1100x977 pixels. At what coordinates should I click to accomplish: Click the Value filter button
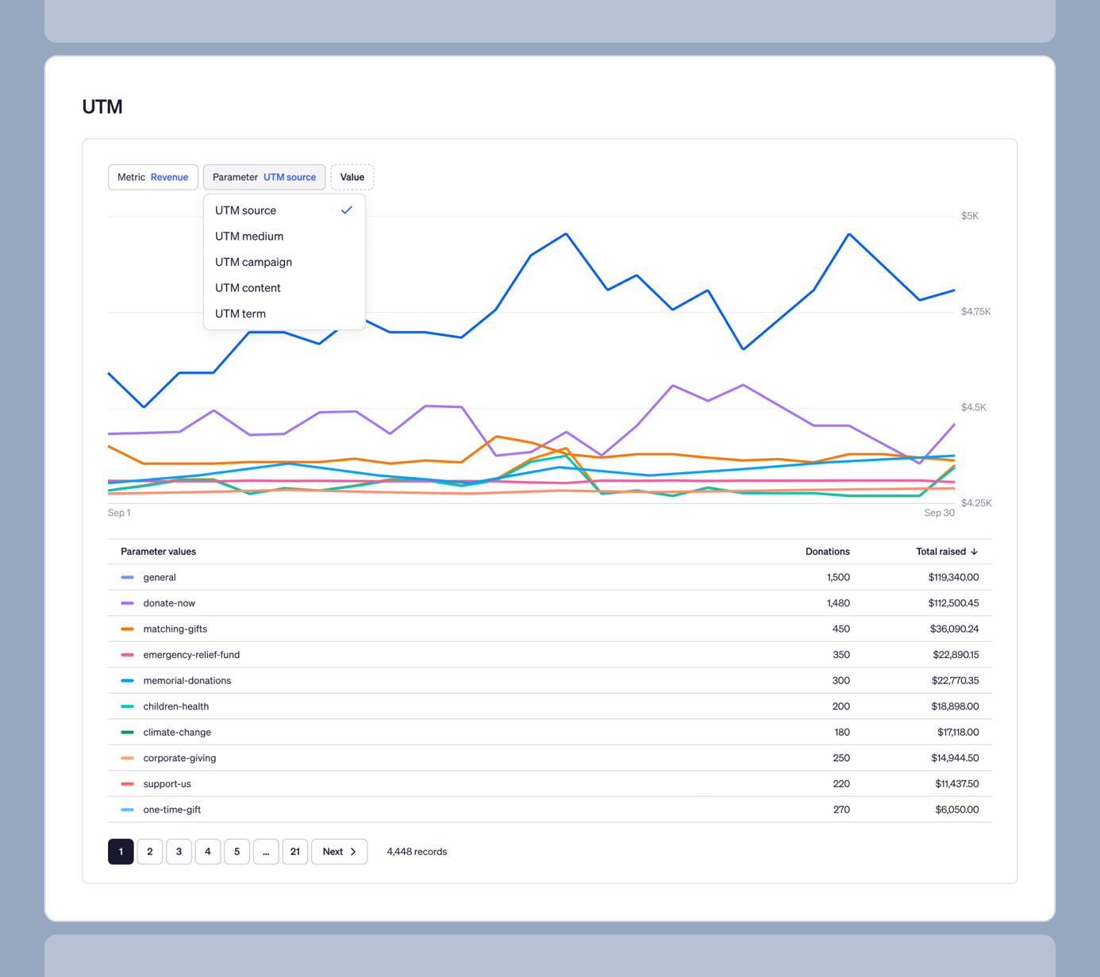(352, 177)
